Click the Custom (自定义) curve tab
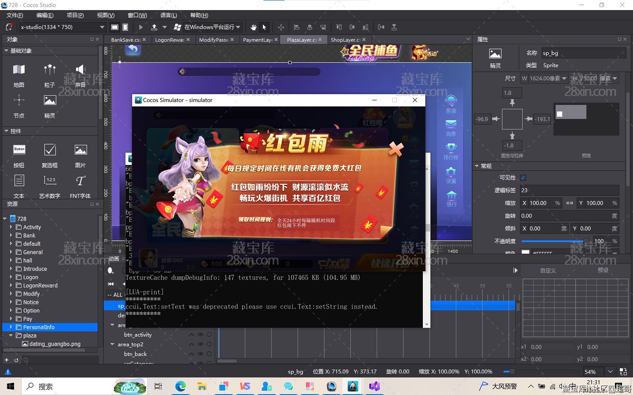633x395 pixels. [548, 271]
